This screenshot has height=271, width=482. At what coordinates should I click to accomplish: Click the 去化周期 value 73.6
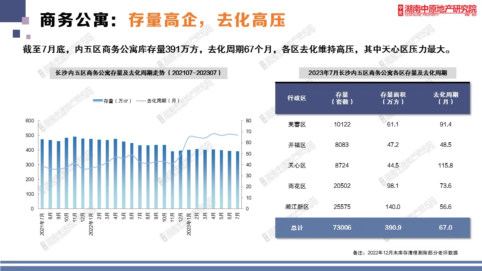tap(445, 186)
